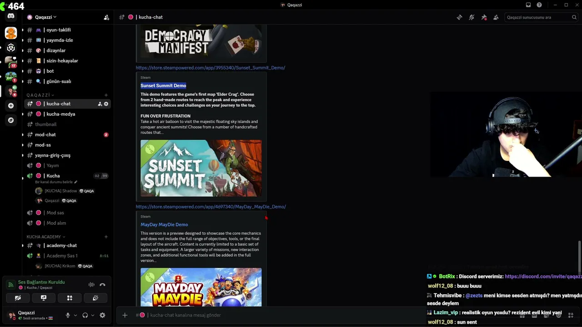Open the yayına-giriş-çıxış channel
Screen dimensions: 582x327
click(67, 155)
